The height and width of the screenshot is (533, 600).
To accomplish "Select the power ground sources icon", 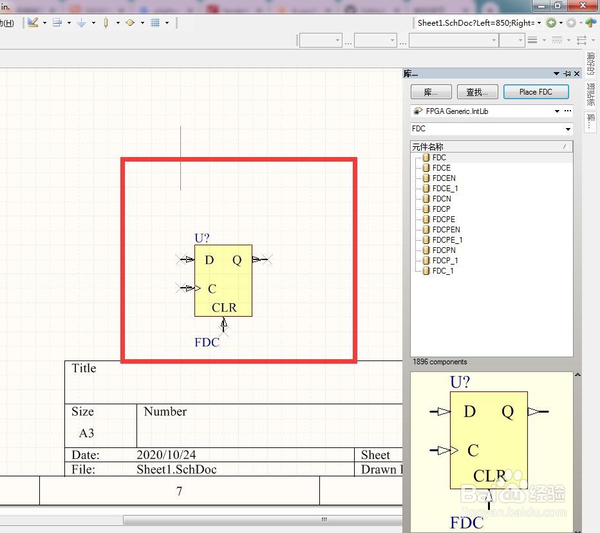I will point(81,23).
